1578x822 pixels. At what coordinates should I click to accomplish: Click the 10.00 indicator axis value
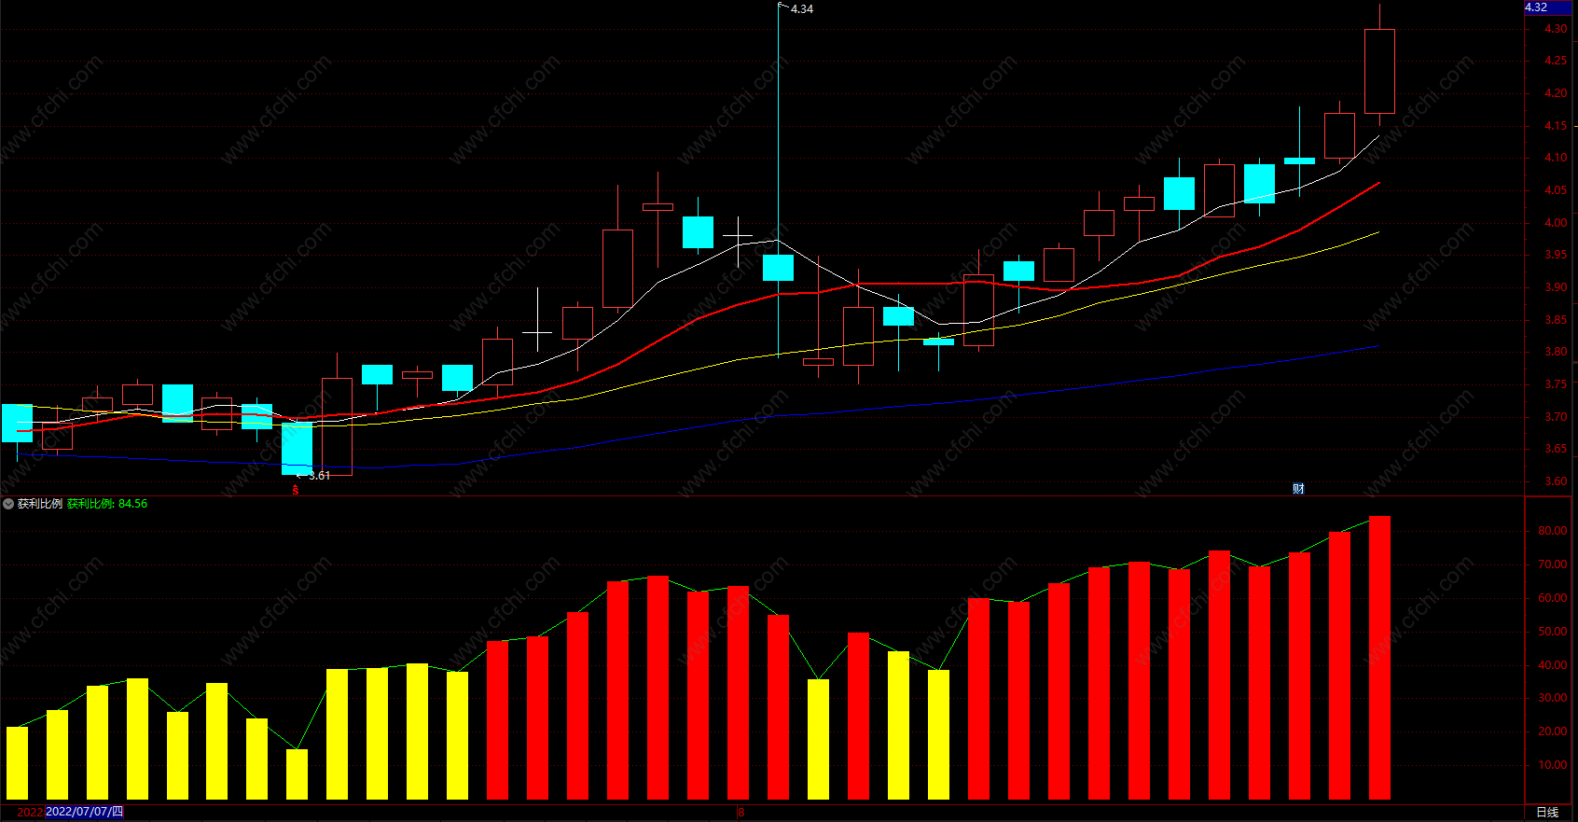pyautogui.click(x=1553, y=765)
